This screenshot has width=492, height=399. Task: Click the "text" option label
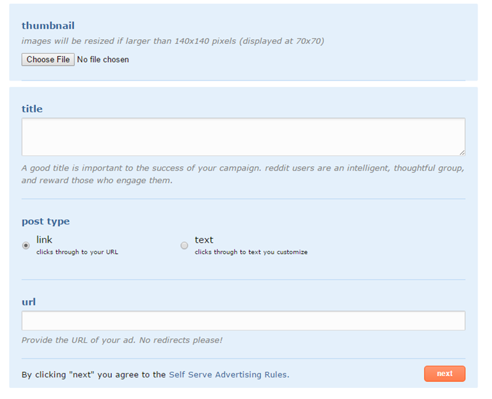204,240
